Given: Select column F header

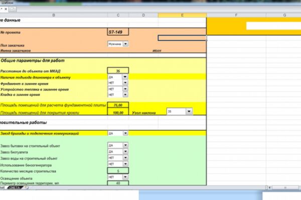Looking at the screenshot, I should click(x=236, y=15).
